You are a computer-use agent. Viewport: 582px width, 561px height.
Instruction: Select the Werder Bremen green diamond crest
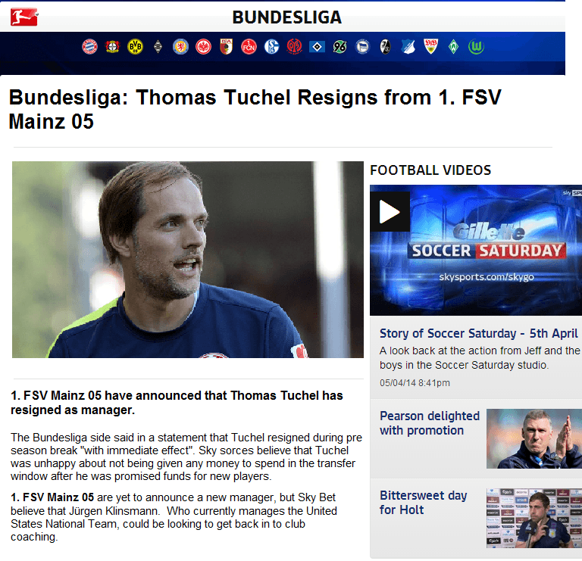(x=454, y=47)
